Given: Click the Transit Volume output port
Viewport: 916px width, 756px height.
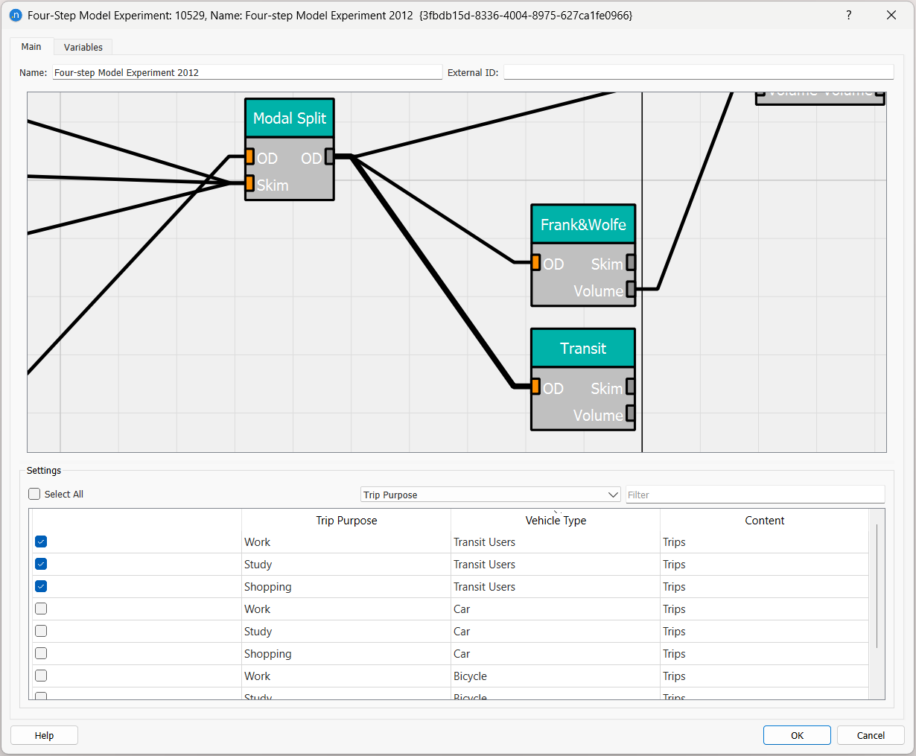Looking at the screenshot, I should [631, 413].
